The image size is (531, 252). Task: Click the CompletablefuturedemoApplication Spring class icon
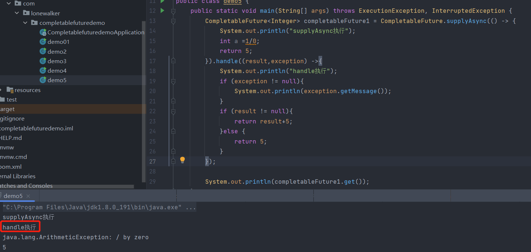coord(43,32)
